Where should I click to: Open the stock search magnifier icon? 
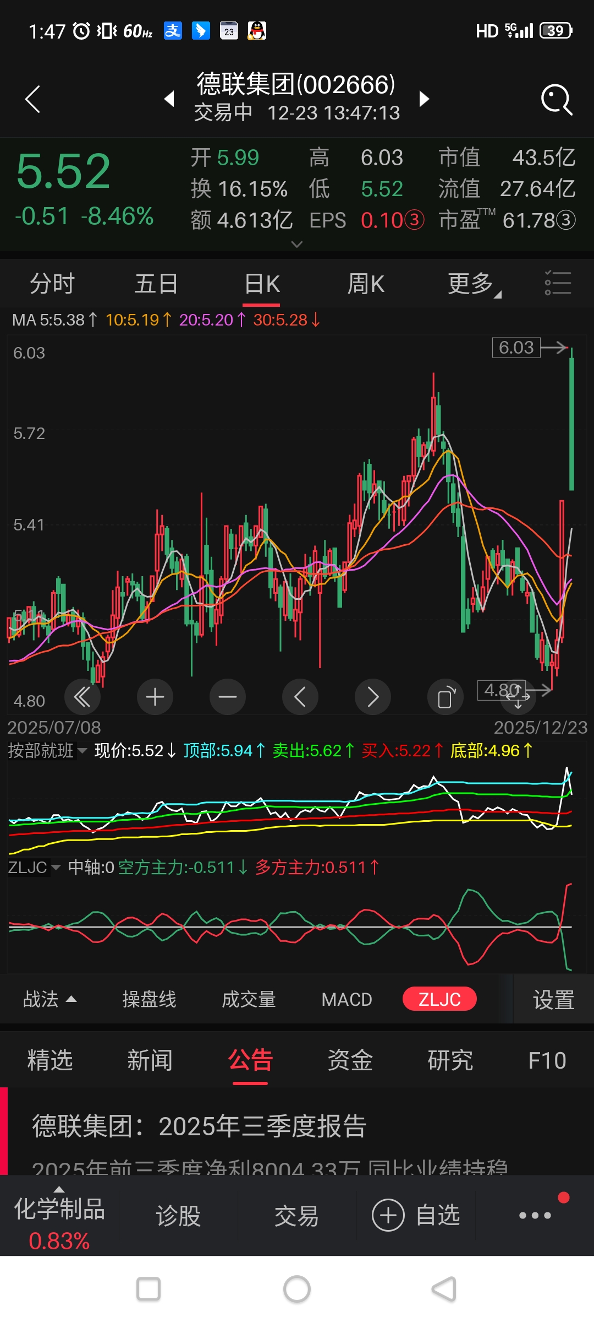(557, 100)
